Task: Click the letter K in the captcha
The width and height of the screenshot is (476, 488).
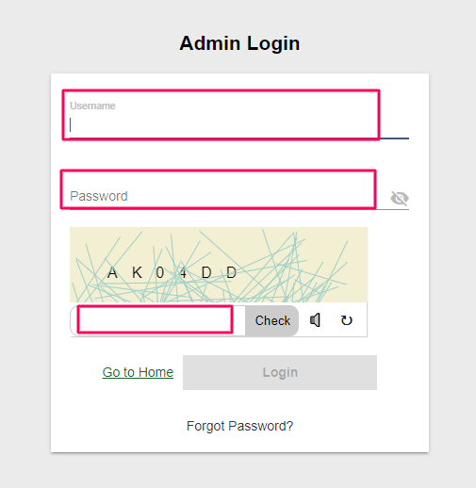Action: point(137,272)
